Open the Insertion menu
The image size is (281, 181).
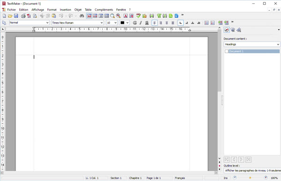click(66, 10)
